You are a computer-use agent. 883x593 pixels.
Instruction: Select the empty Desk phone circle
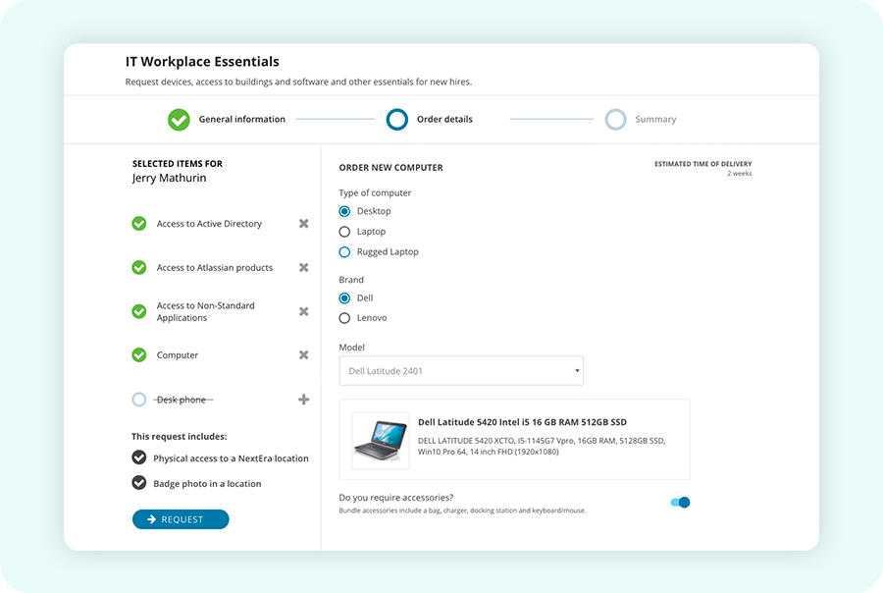139,400
